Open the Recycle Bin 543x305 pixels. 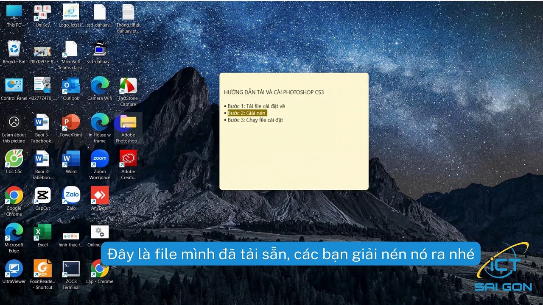14,52
